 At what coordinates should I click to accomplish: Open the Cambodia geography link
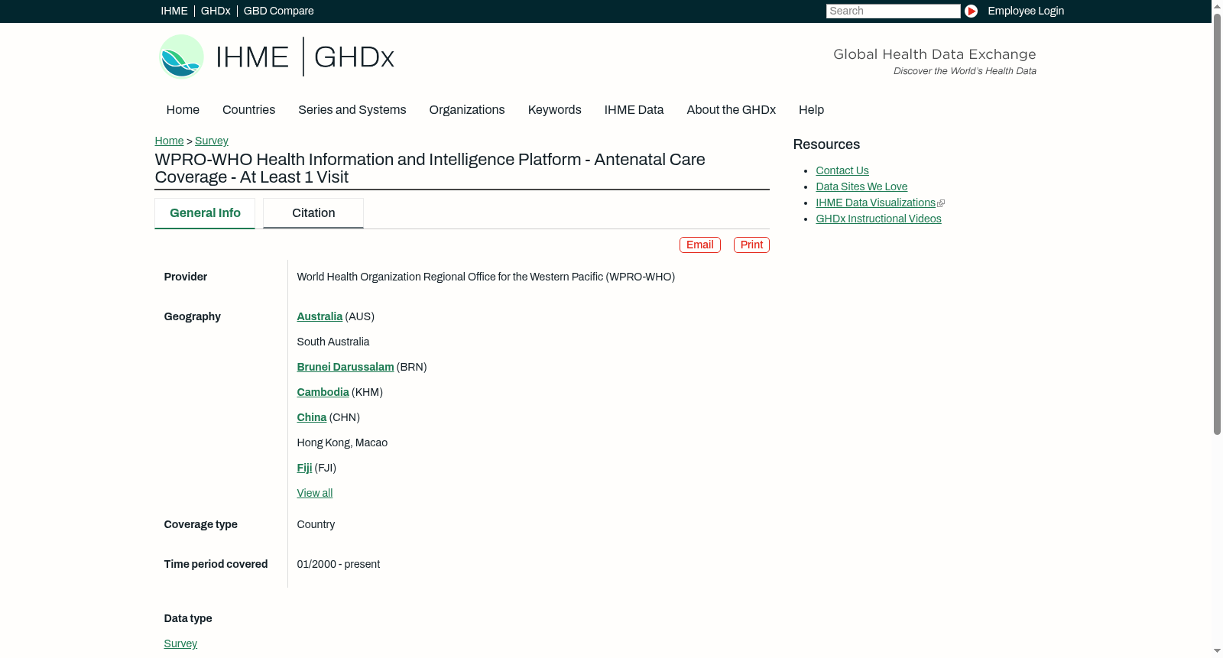(323, 392)
